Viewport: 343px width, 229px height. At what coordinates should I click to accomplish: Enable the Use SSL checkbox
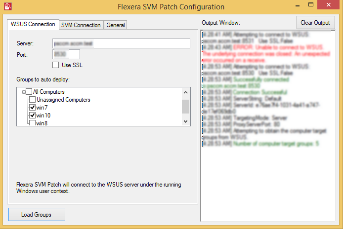click(x=56, y=65)
